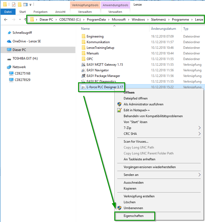Select the EASY Package Manager shortcut icon
205x222 pixels.
pos(83,76)
